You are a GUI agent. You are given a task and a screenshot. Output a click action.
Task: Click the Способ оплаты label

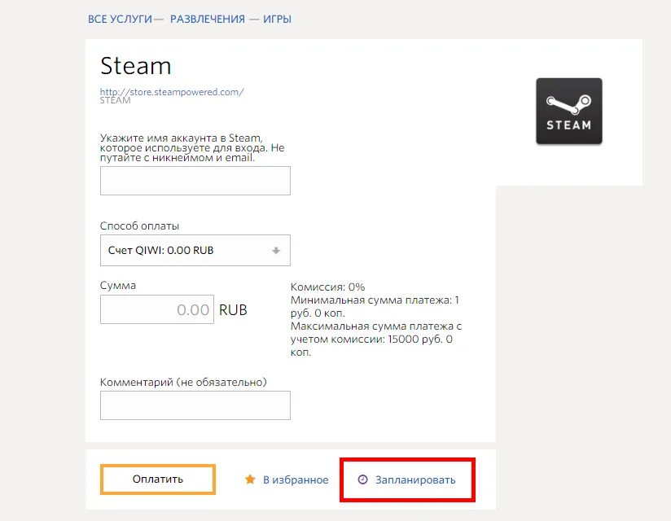tap(139, 225)
